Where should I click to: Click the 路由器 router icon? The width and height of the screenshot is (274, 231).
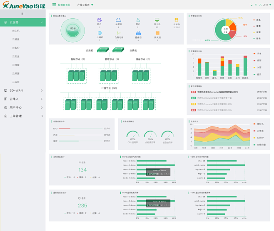(138, 33)
